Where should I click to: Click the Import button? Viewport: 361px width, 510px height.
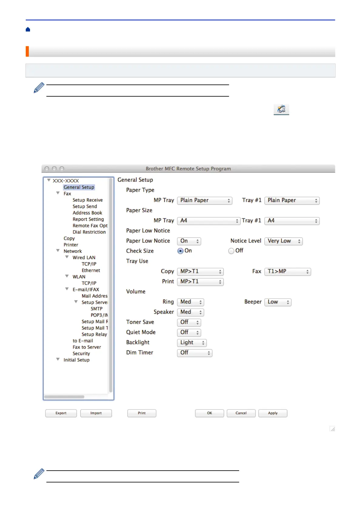pos(96,413)
